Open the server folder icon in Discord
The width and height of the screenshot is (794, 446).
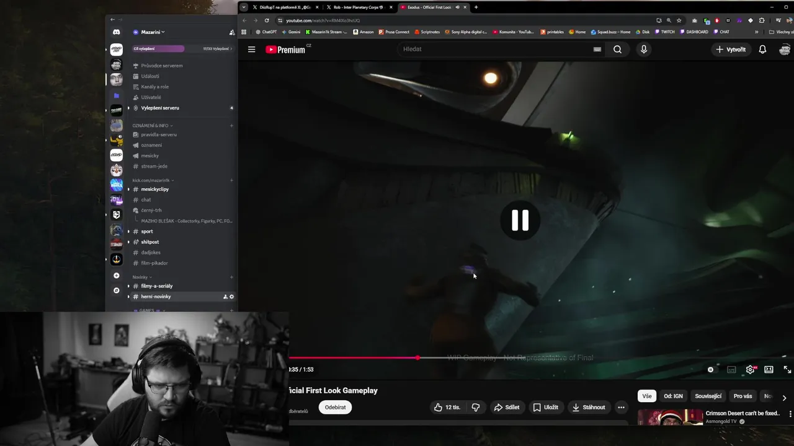[x=116, y=95]
